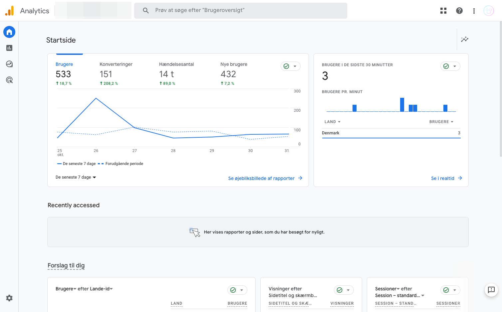Select the Konverteringer metric tab
502x312 pixels.
(116, 74)
